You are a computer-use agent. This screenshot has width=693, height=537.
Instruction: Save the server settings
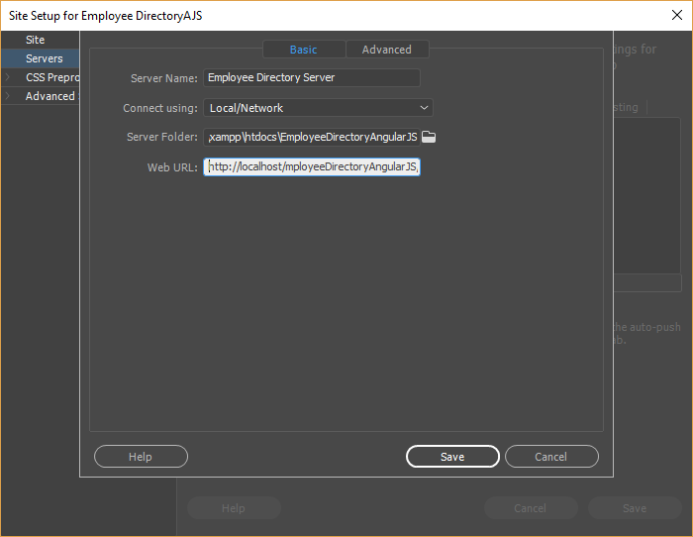click(452, 457)
